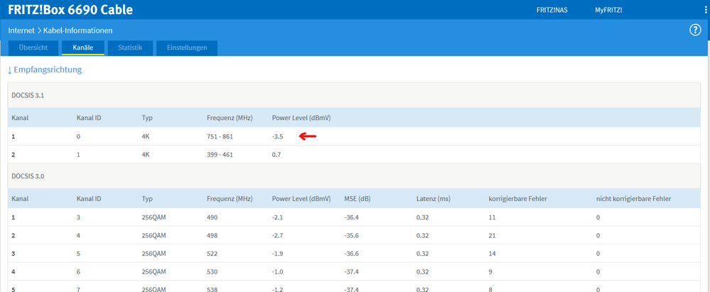
Task: Click Kabel-Informationen in the breadcrumb
Action: 78,31
